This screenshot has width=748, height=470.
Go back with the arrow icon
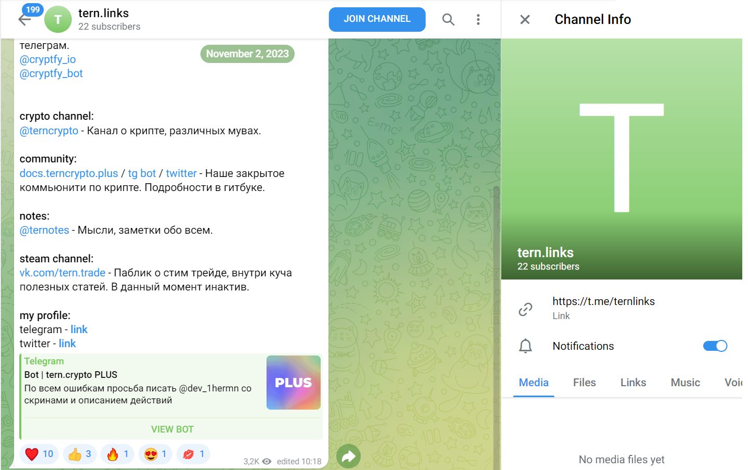coord(24,20)
